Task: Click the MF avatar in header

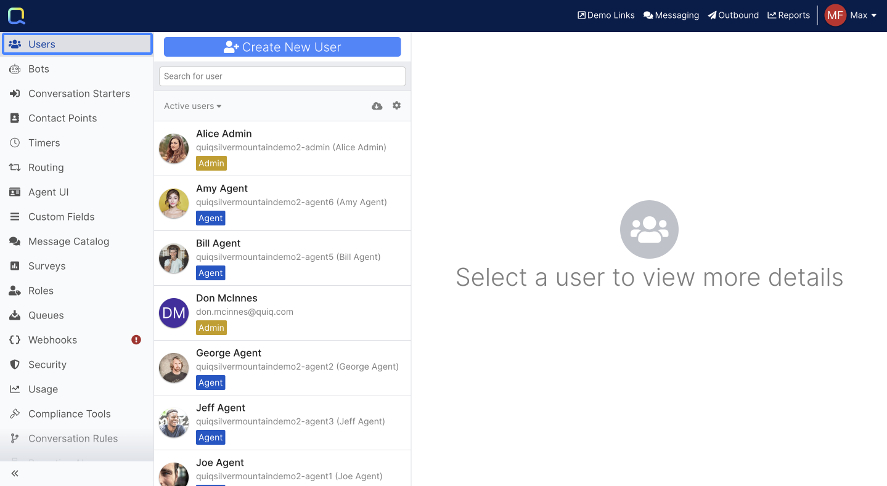Action: (x=835, y=15)
